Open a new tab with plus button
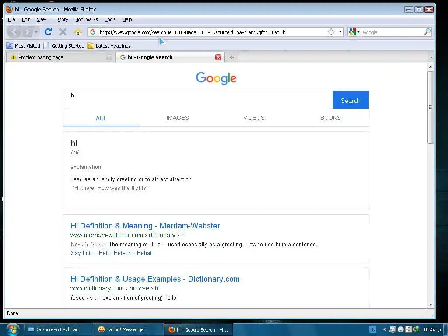 (232, 57)
